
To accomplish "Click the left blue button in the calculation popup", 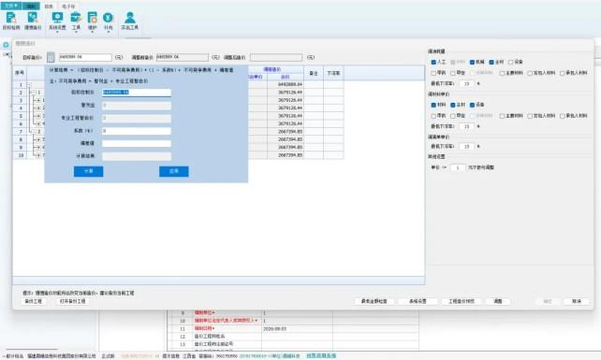I will (x=89, y=171).
